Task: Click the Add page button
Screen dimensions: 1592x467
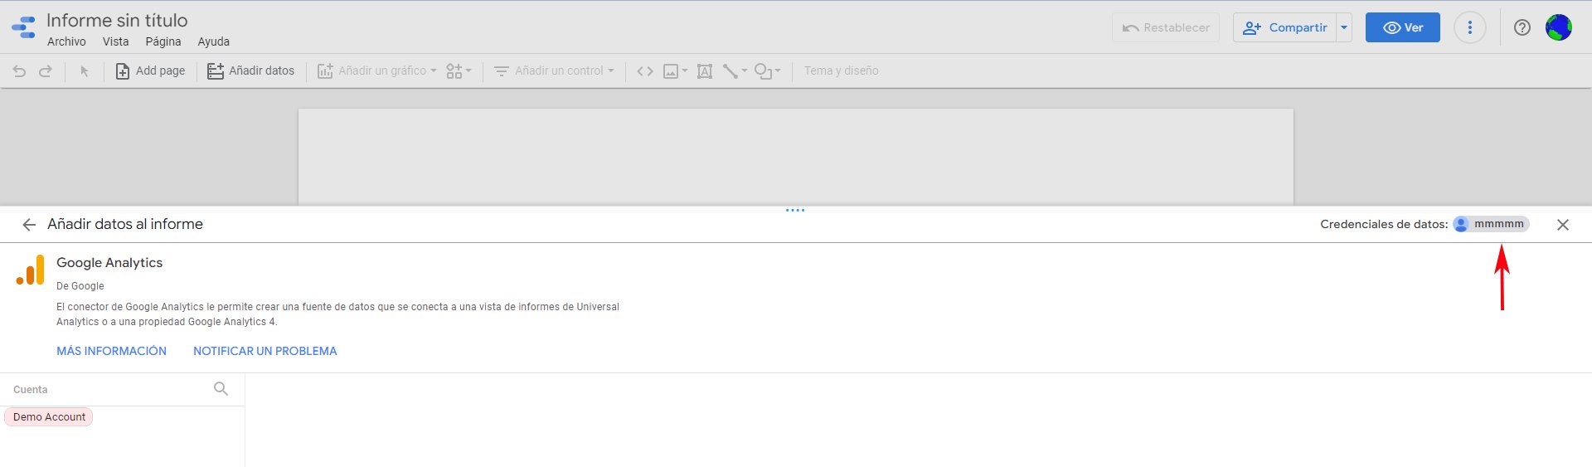Action: pos(150,71)
